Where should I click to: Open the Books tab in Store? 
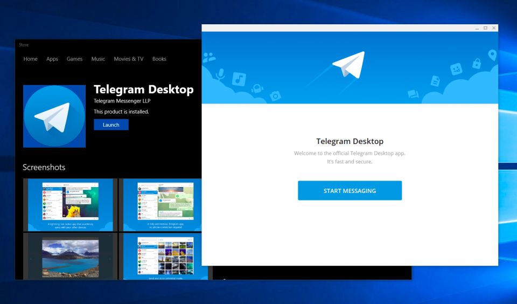tap(159, 59)
